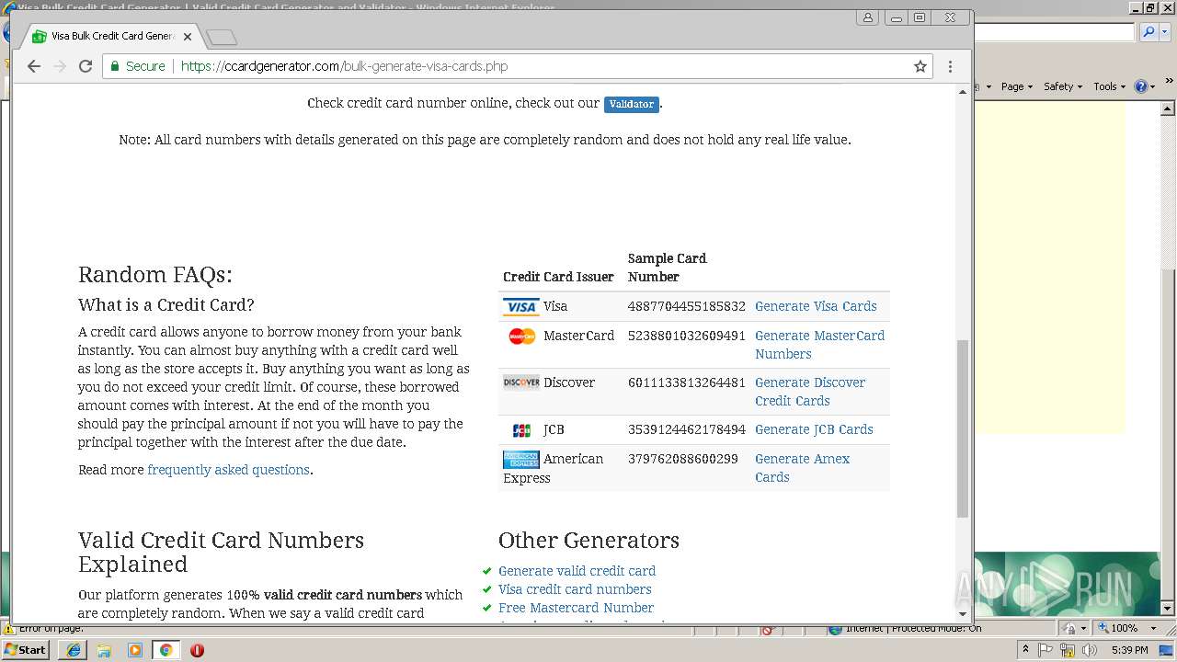Click Internet Explorer search box
This screenshot has width=1177, height=662.
pos(1055,32)
